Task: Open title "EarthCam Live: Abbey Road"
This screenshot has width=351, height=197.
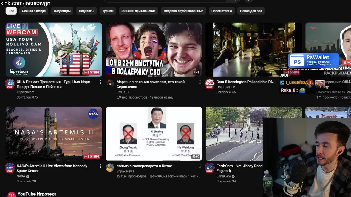Action: click(x=239, y=168)
